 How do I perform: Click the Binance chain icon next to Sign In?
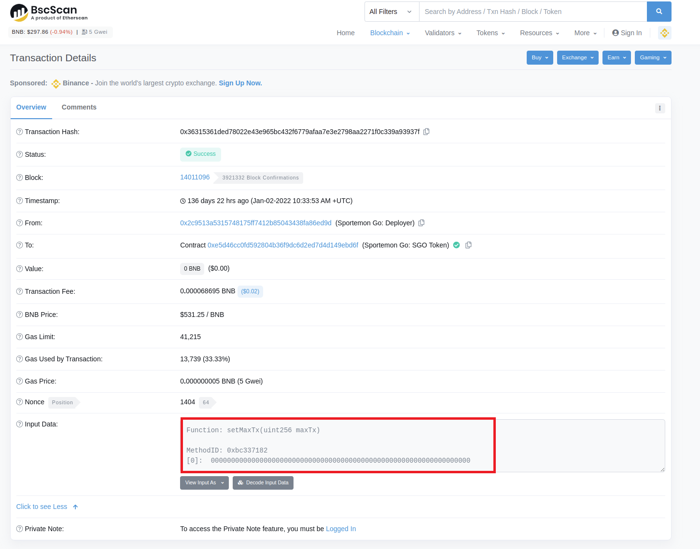click(665, 33)
